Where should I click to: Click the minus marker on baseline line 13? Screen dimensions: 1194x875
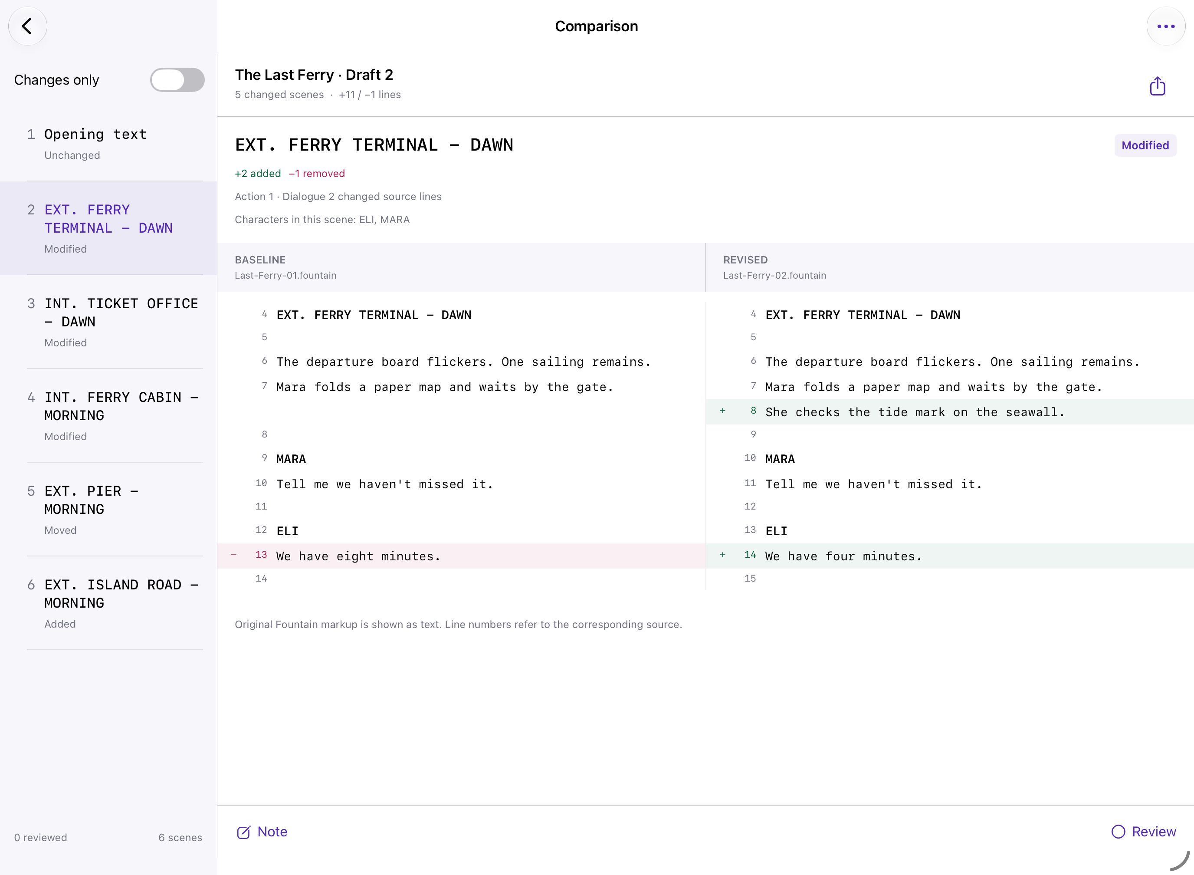coord(233,555)
